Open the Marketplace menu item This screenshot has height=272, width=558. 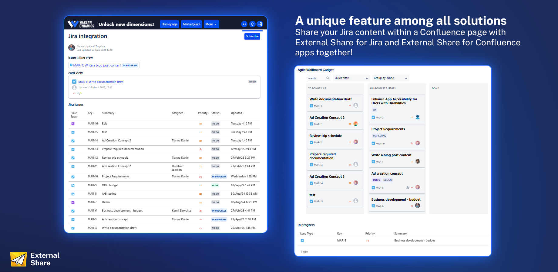coord(191,24)
